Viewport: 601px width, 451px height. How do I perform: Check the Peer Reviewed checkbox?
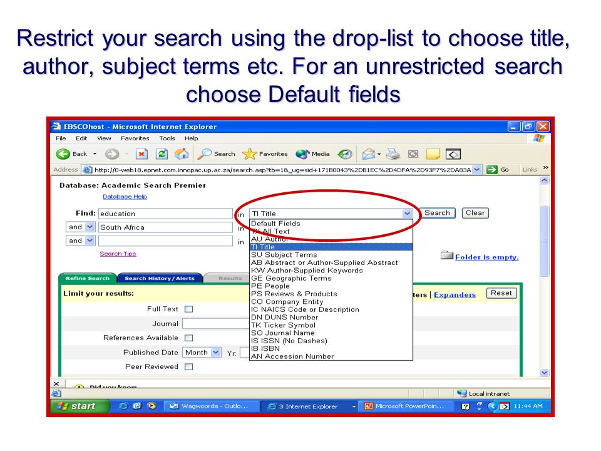pyautogui.click(x=188, y=366)
